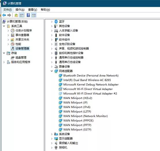Click the 事件查看器 icon
Screen dimensions: 160x151
click(12, 35)
